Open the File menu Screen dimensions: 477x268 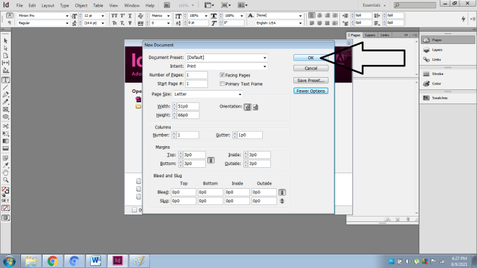pos(20,5)
